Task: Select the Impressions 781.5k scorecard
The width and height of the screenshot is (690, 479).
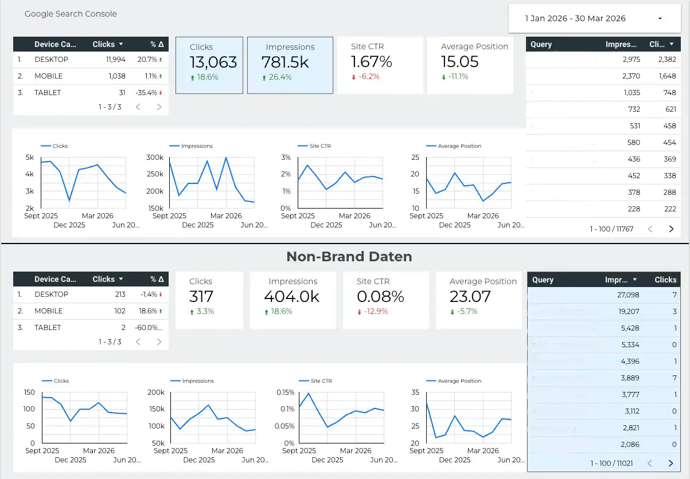Action: (290, 65)
